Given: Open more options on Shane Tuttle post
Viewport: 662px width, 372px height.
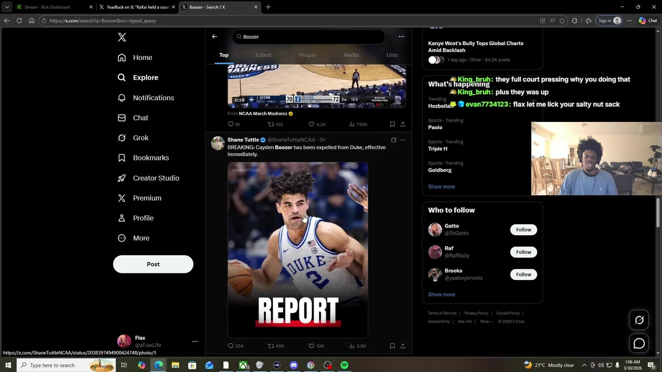Looking at the screenshot, I should click(x=403, y=140).
